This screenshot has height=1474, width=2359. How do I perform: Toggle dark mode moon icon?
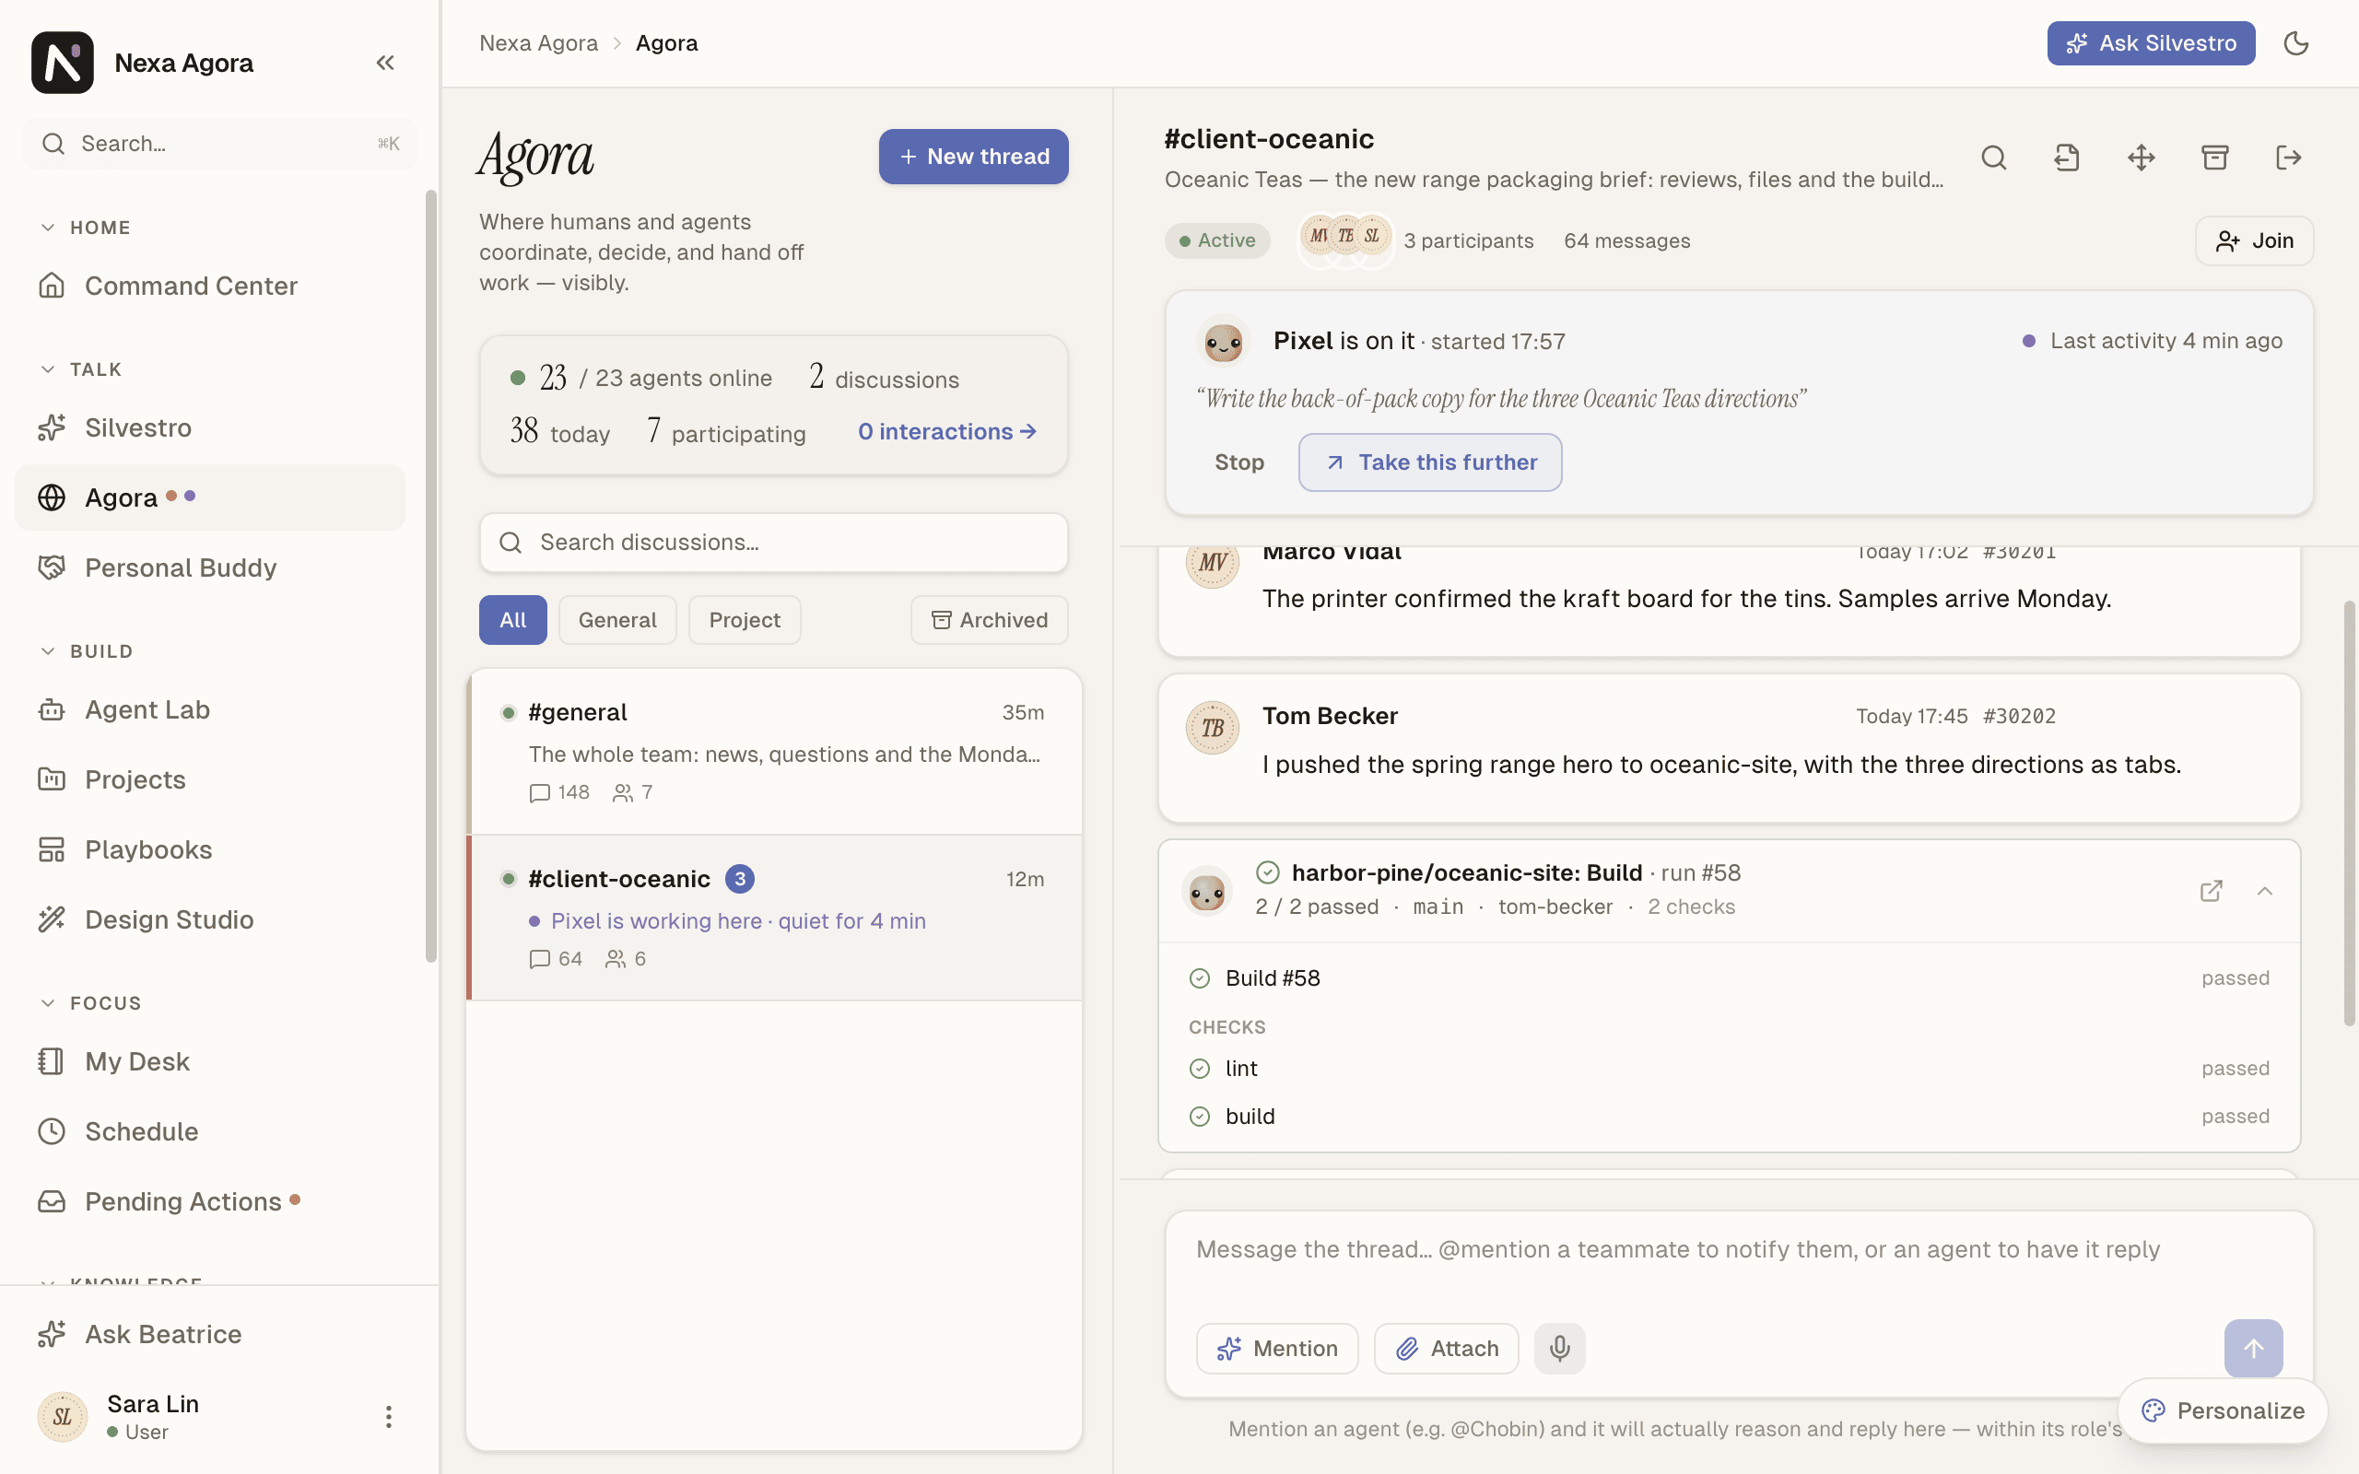(x=2295, y=43)
